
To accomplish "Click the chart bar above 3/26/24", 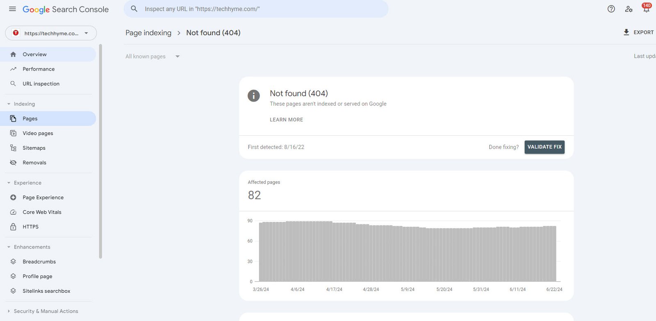I will tap(261, 252).
